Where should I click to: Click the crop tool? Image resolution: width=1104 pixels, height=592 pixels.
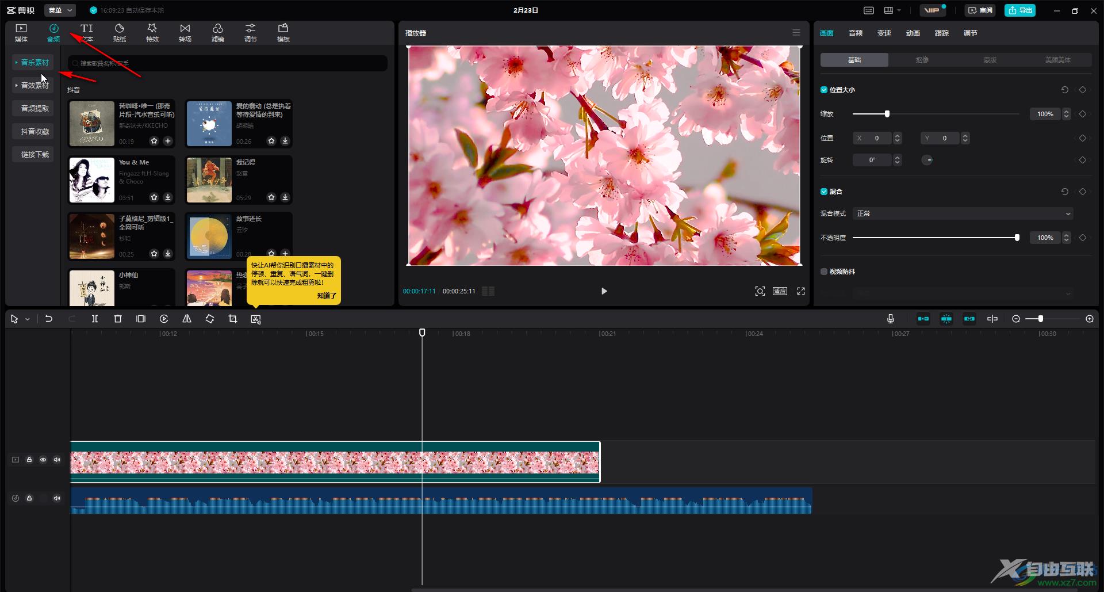click(x=233, y=319)
